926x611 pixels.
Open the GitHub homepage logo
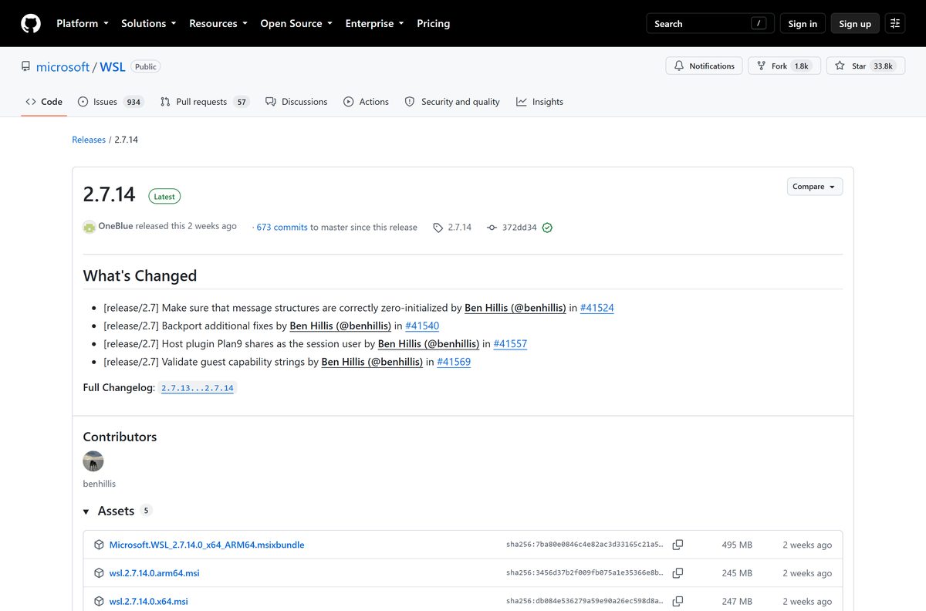31,23
